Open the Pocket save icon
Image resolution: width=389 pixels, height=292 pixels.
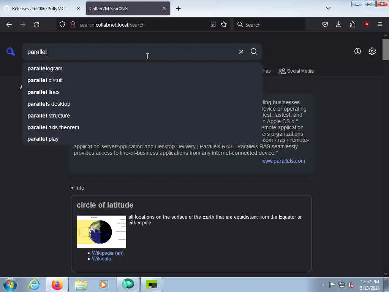[x=325, y=24]
